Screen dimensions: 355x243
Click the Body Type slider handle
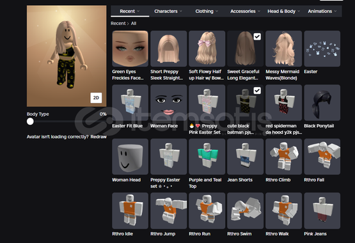30,121
